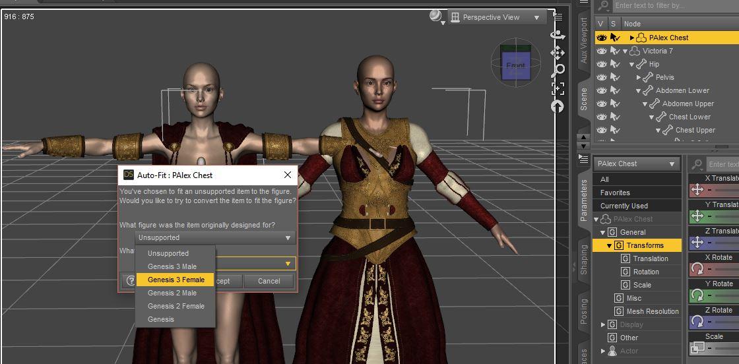Toggle selectable arrow for Chest Lower
Image resolution: width=739 pixels, height=364 pixels.
click(x=614, y=117)
